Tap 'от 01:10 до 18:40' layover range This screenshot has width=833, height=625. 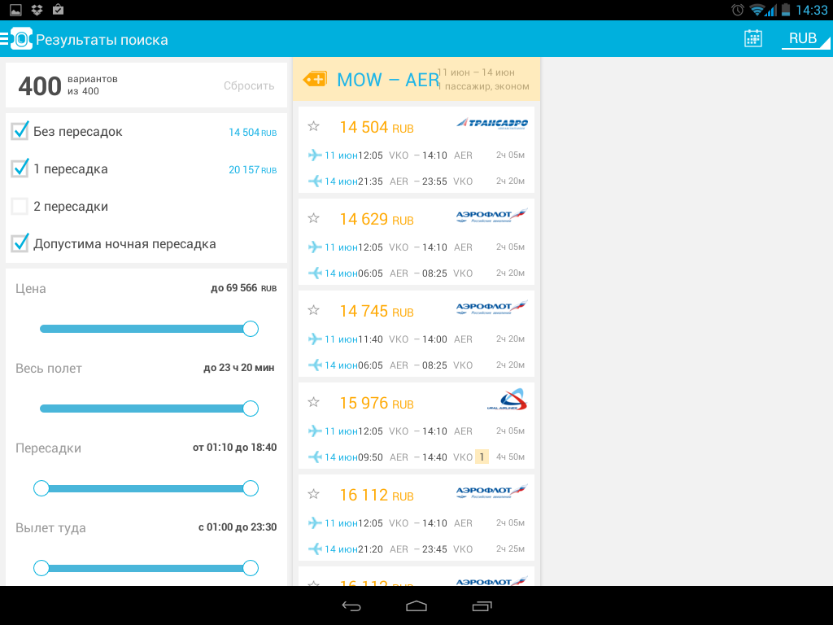coord(235,448)
